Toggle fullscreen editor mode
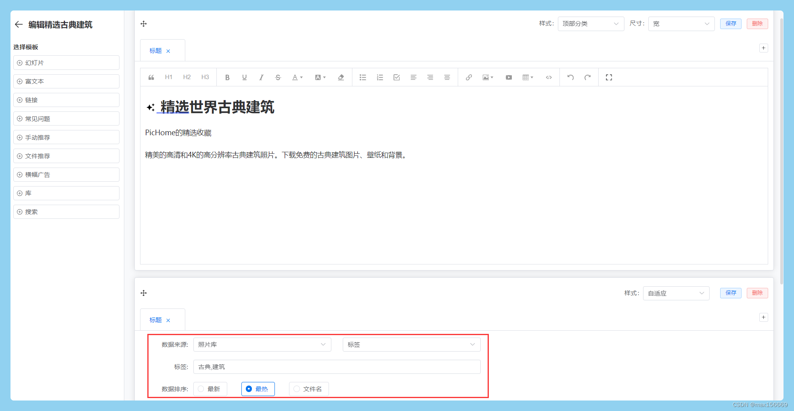This screenshot has height=411, width=794. coord(609,78)
